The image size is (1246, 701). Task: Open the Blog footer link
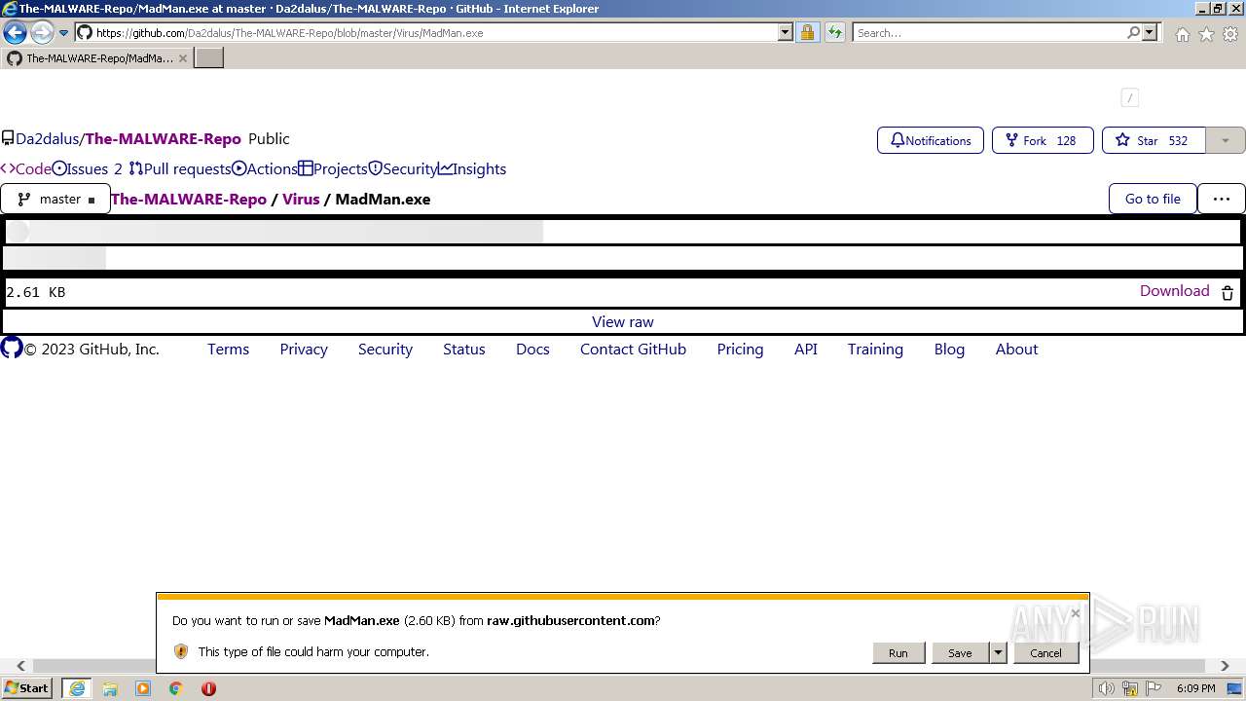pyautogui.click(x=949, y=349)
